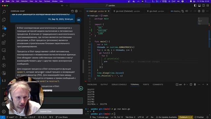Click the compare changes icon in editor toolbar
Image resolution: width=211 pixels, height=119 pixels.
[x=183, y=11]
